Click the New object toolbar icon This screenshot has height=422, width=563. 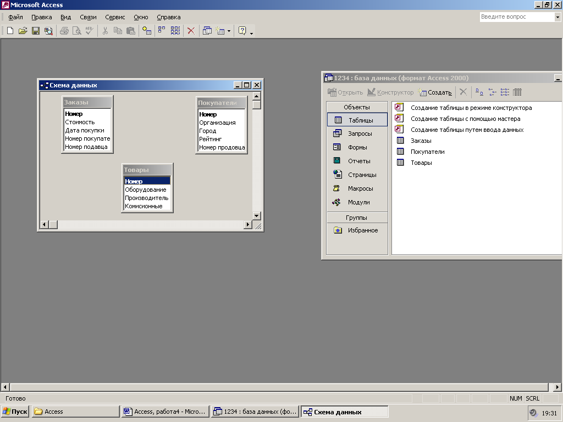(x=220, y=31)
